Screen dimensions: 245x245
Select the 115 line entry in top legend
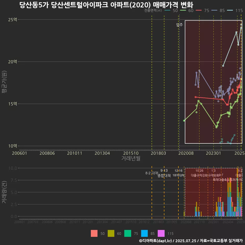[x=235, y=10]
